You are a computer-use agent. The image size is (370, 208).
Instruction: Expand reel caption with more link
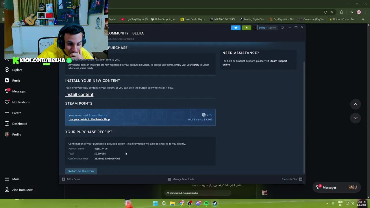pos(195,185)
